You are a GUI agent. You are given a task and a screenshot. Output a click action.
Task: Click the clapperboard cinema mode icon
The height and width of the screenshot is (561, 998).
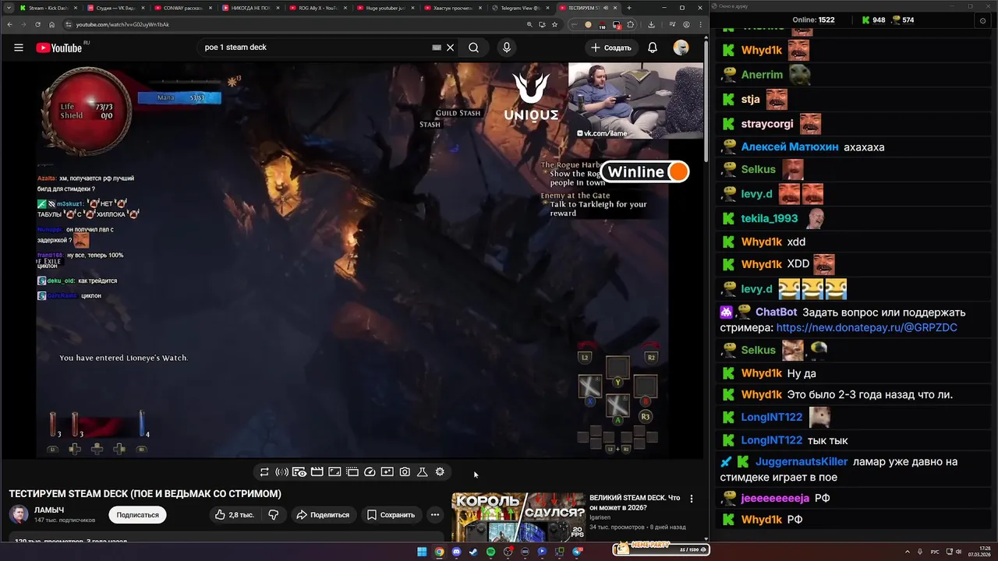(317, 472)
